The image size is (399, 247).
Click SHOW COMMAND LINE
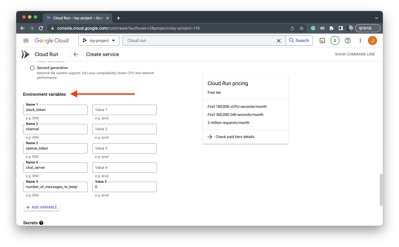tap(355, 54)
